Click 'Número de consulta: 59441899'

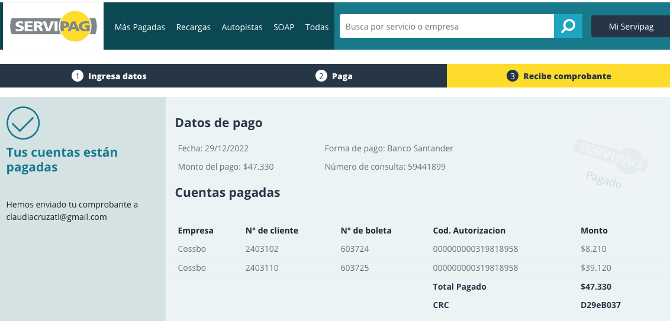(385, 167)
